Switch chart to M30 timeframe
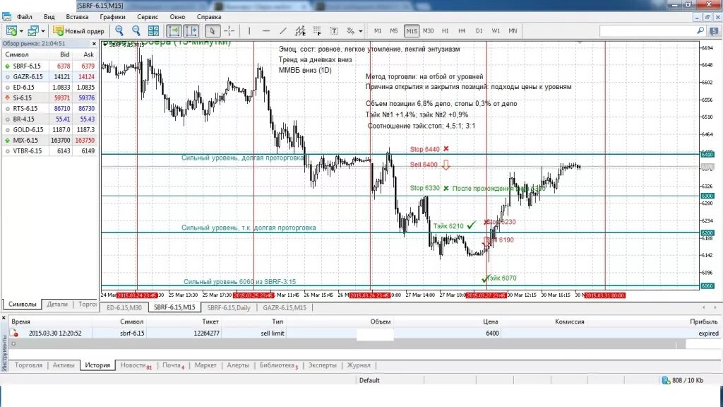The height and width of the screenshot is (407, 723). (429, 31)
